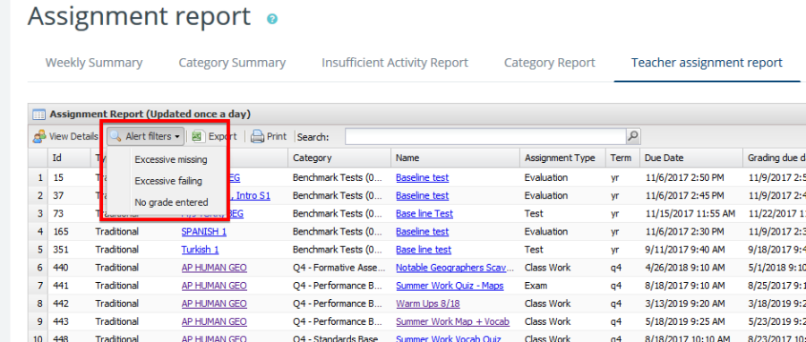Image resolution: width=806 pixels, height=342 pixels.
Task: Click the Export Excel icon
Action: 197,137
